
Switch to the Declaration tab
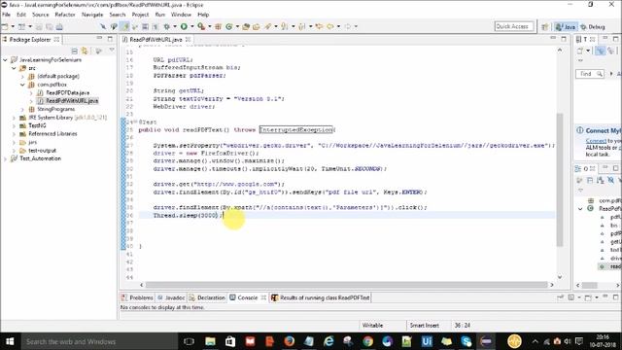point(207,297)
